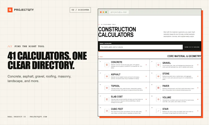Select the 02 / DISCOVER badge
The width and height of the screenshot is (209, 125).
pyautogui.click(x=80, y=10)
